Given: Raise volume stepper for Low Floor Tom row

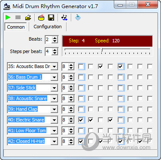Looking at the screenshot, I should point(71,129).
